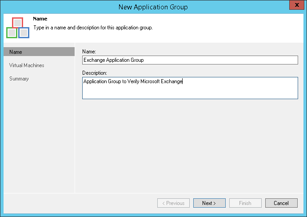Open the Summary step in sidebar

click(x=19, y=79)
